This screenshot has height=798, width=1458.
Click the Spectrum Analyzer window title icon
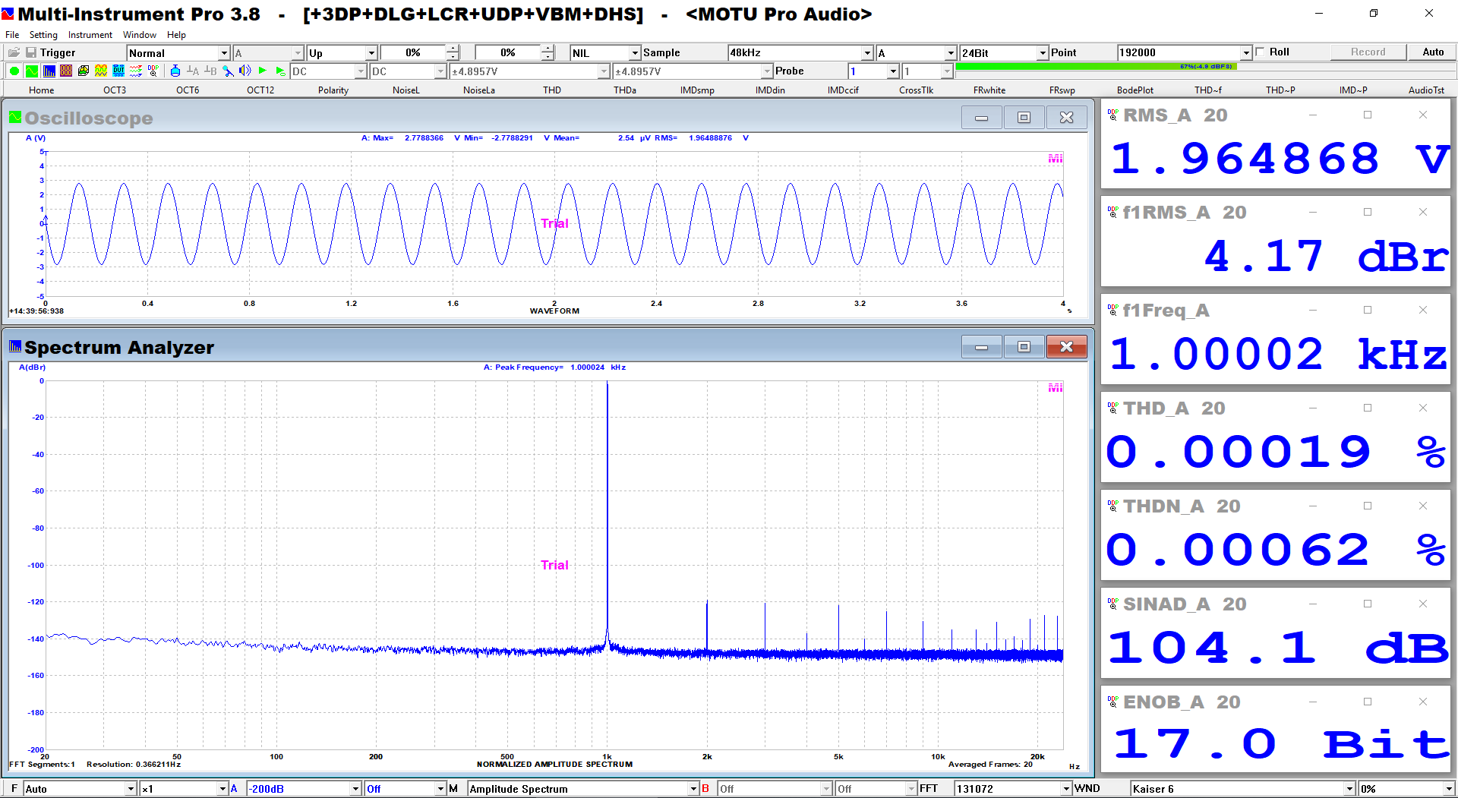tap(15, 346)
